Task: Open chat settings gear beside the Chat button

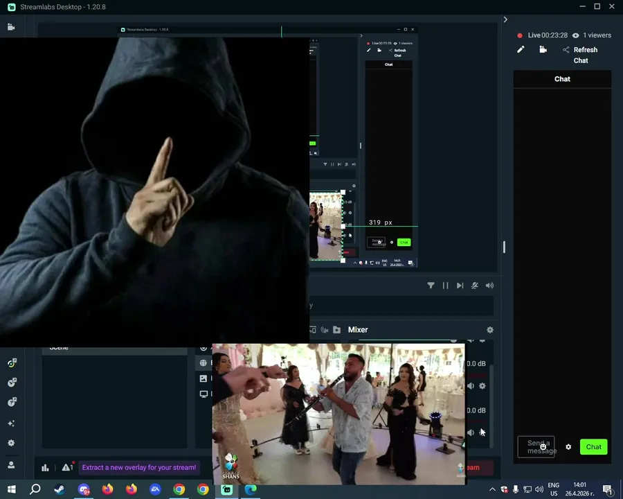Action: [568, 447]
